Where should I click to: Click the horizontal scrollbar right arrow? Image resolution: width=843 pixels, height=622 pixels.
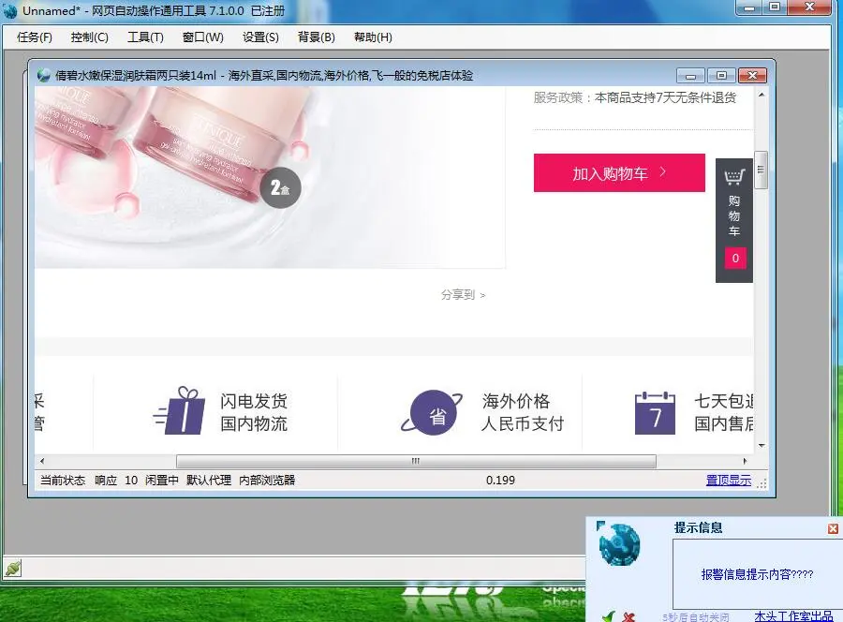click(x=745, y=461)
